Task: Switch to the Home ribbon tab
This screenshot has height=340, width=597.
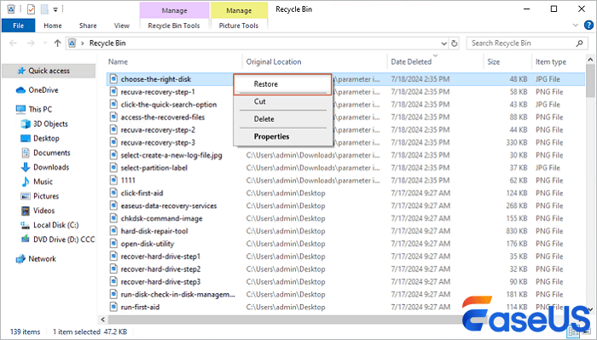Action: [x=53, y=26]
